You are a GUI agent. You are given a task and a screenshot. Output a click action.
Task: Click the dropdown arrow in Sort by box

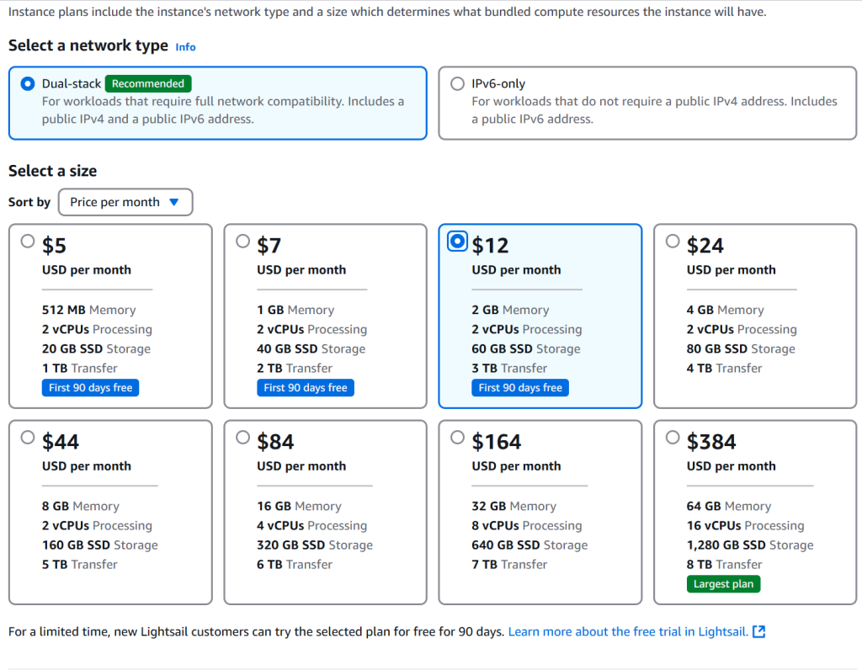click(174, 202)
